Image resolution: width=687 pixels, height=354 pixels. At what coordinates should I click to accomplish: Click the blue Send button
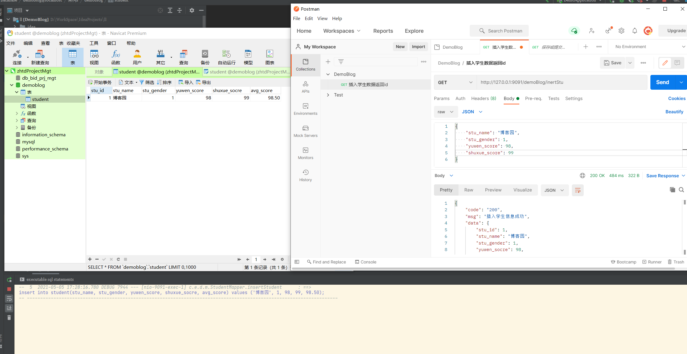tap(662, 82)
